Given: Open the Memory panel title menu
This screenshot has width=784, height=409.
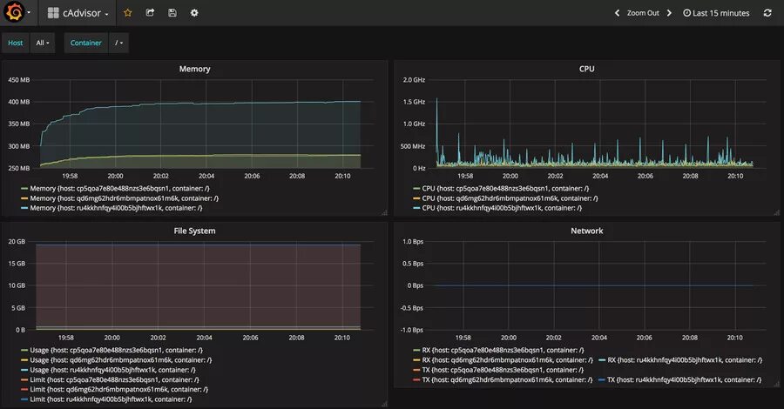Looking at the screenshot, I should (194, 69).
